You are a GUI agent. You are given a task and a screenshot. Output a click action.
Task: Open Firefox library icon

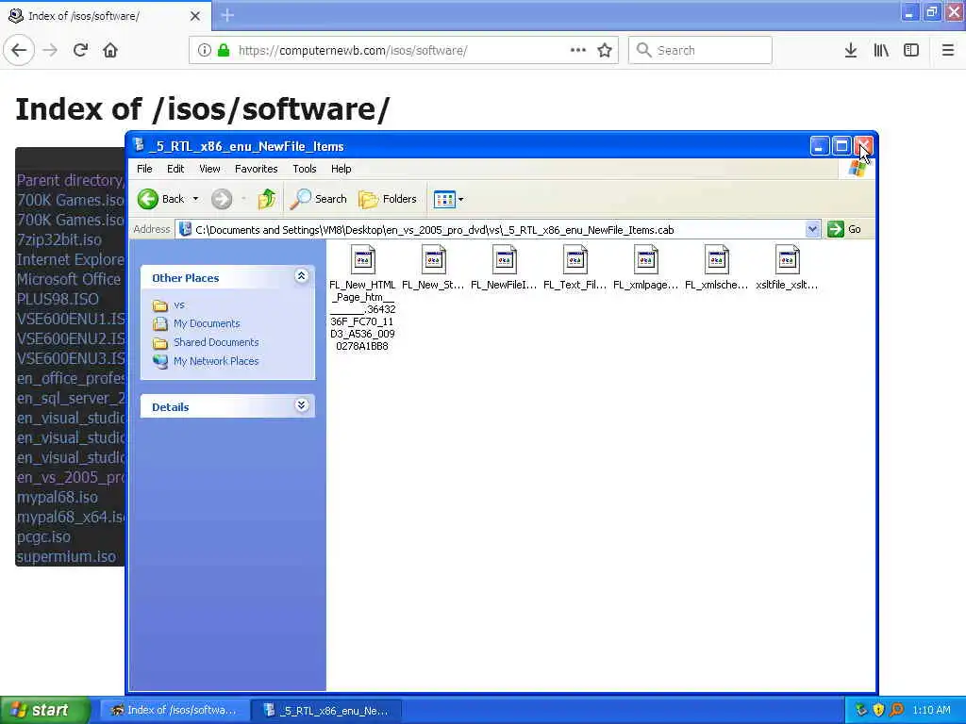tap(881, 50)
